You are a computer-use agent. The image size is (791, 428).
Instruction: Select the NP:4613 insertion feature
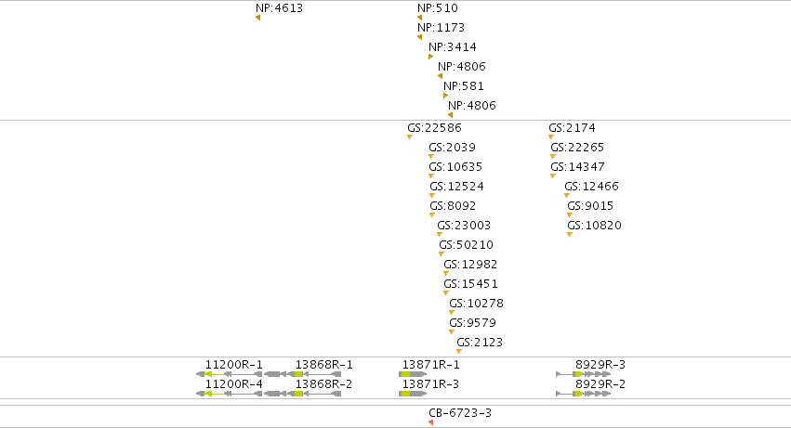coord(257,18)
